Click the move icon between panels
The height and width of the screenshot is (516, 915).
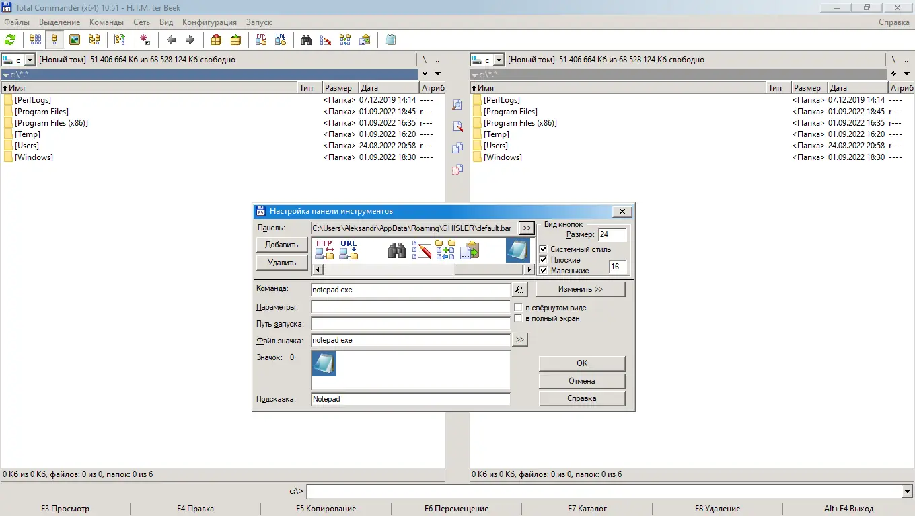click(x=458, y=169)
